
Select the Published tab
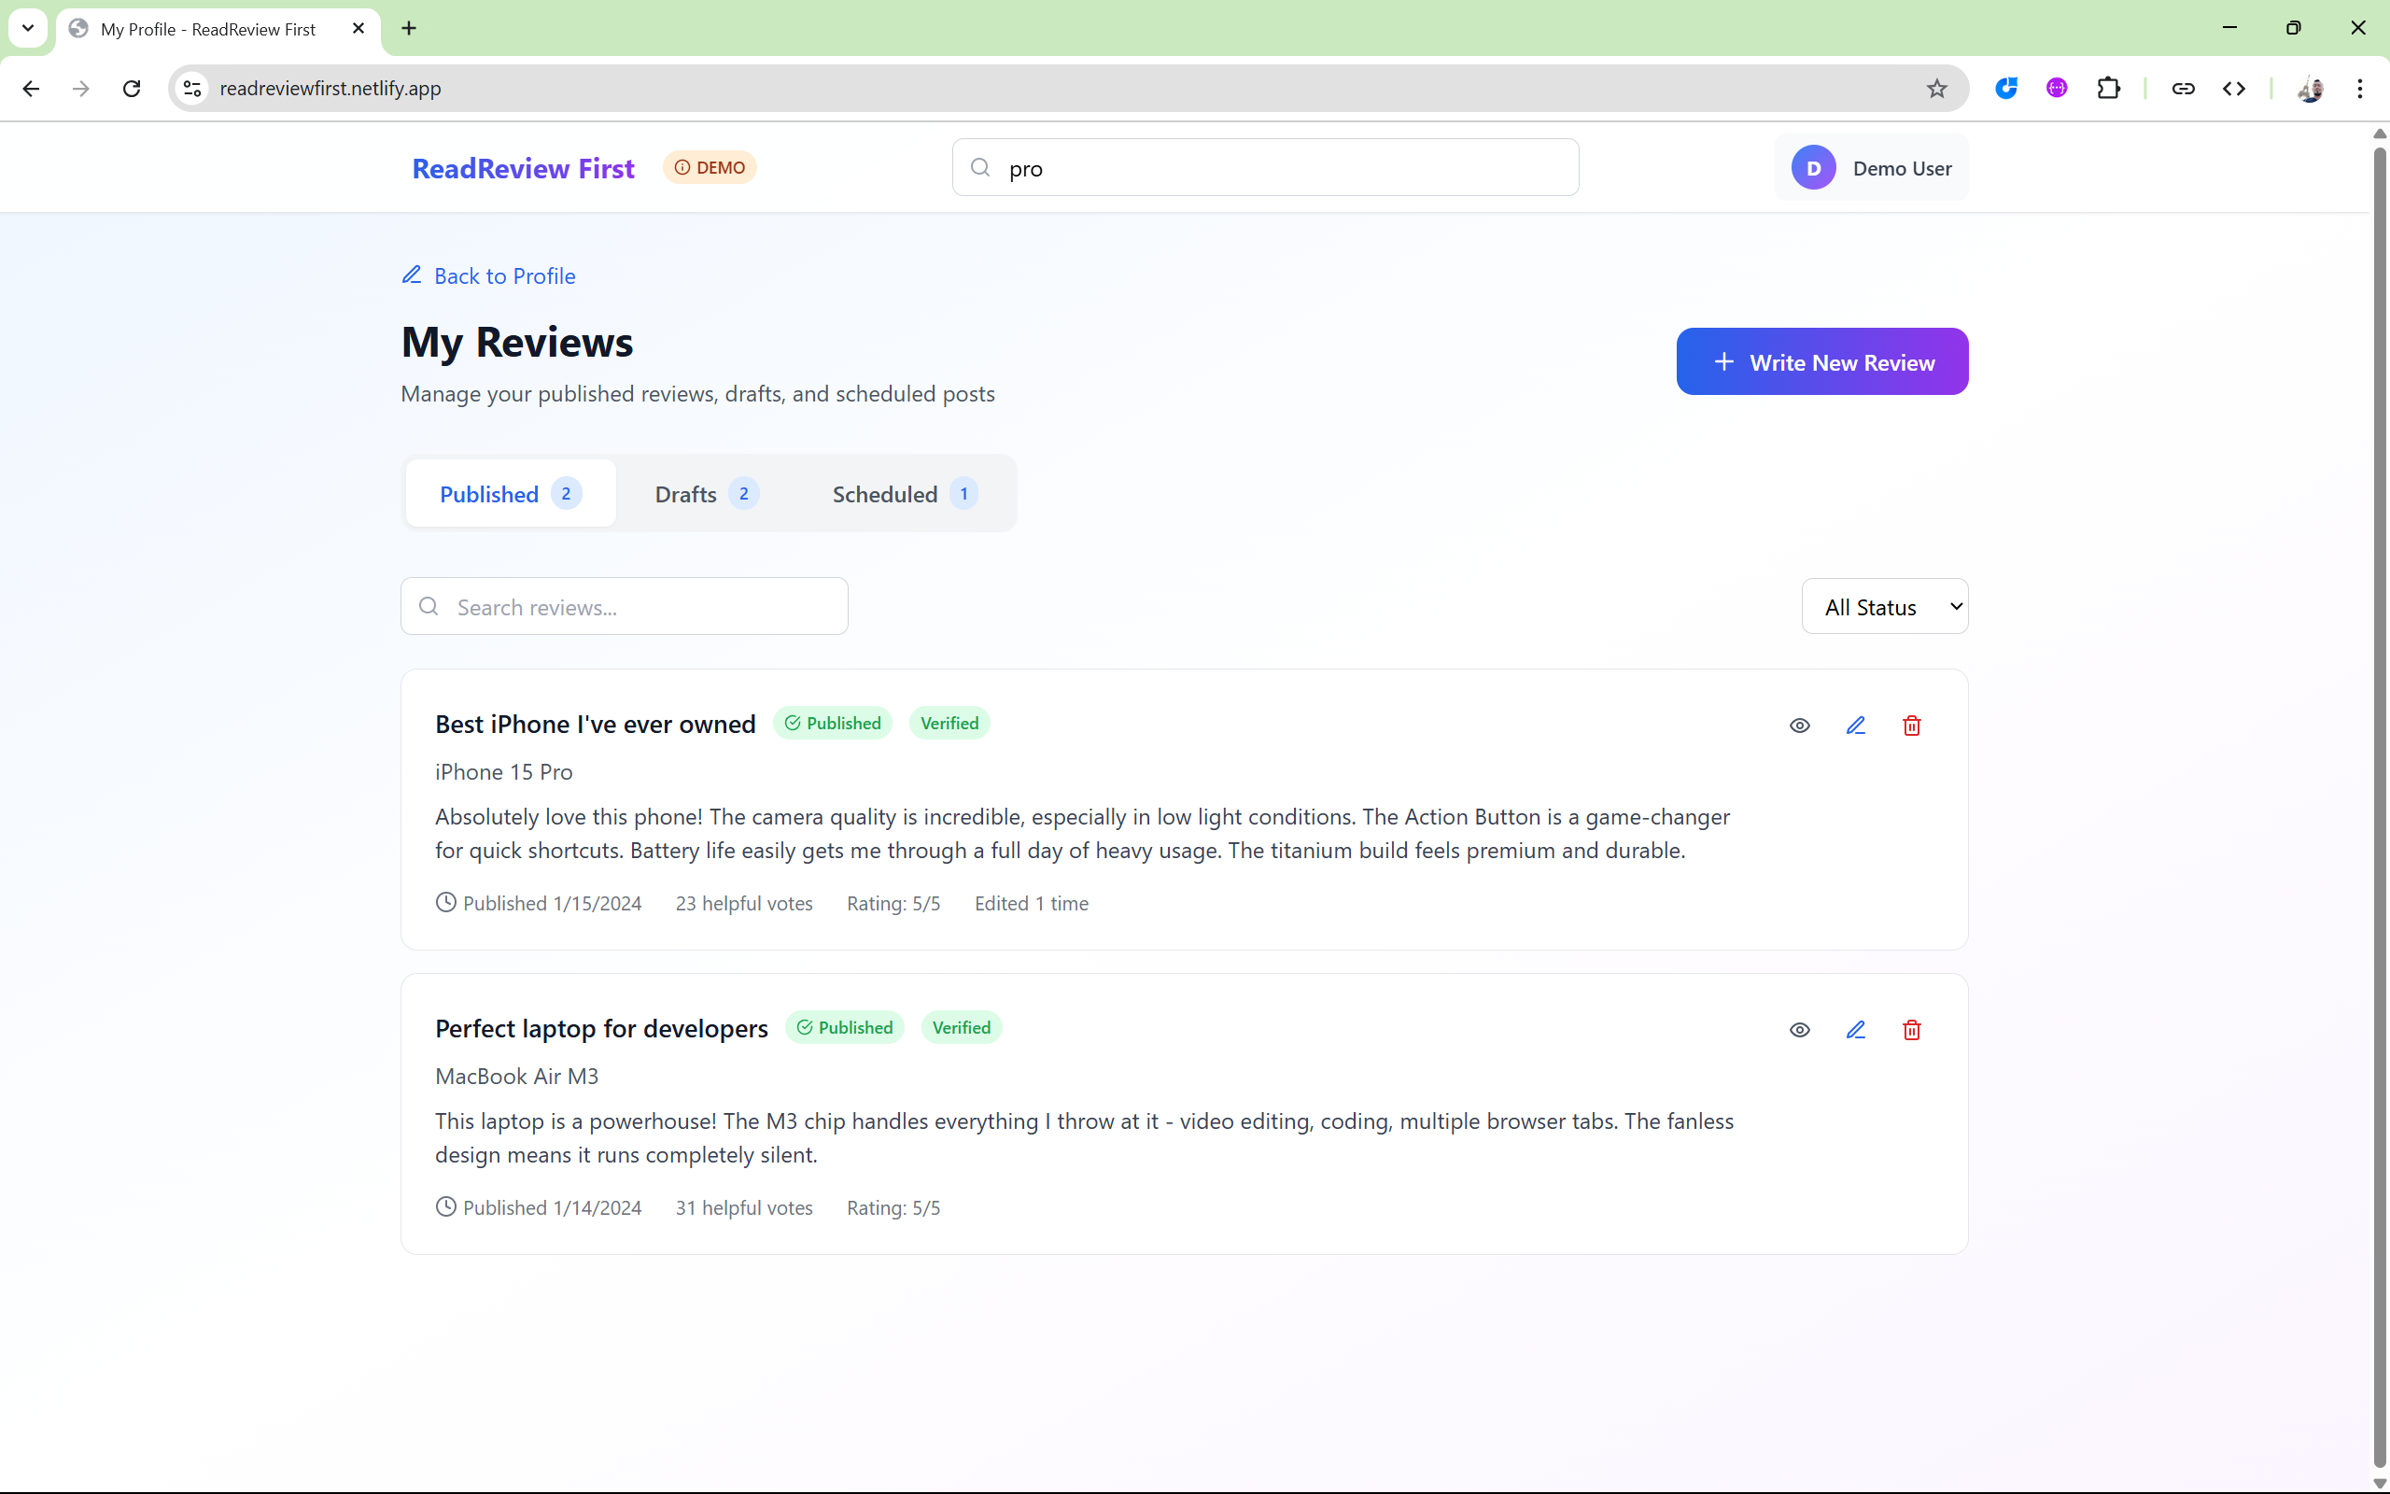coord(510,494)
